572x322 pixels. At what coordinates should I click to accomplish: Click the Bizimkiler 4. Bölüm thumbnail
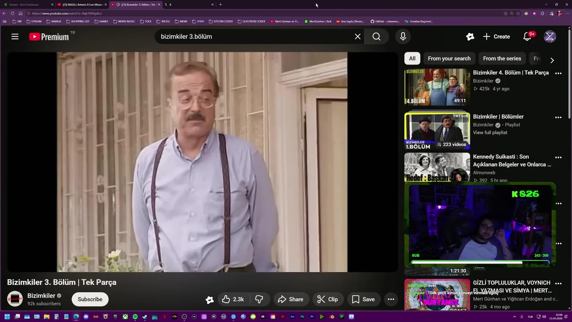pos(437,87)
